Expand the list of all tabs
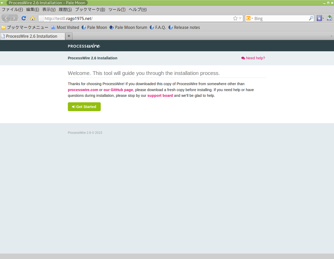 click(331, 36)
